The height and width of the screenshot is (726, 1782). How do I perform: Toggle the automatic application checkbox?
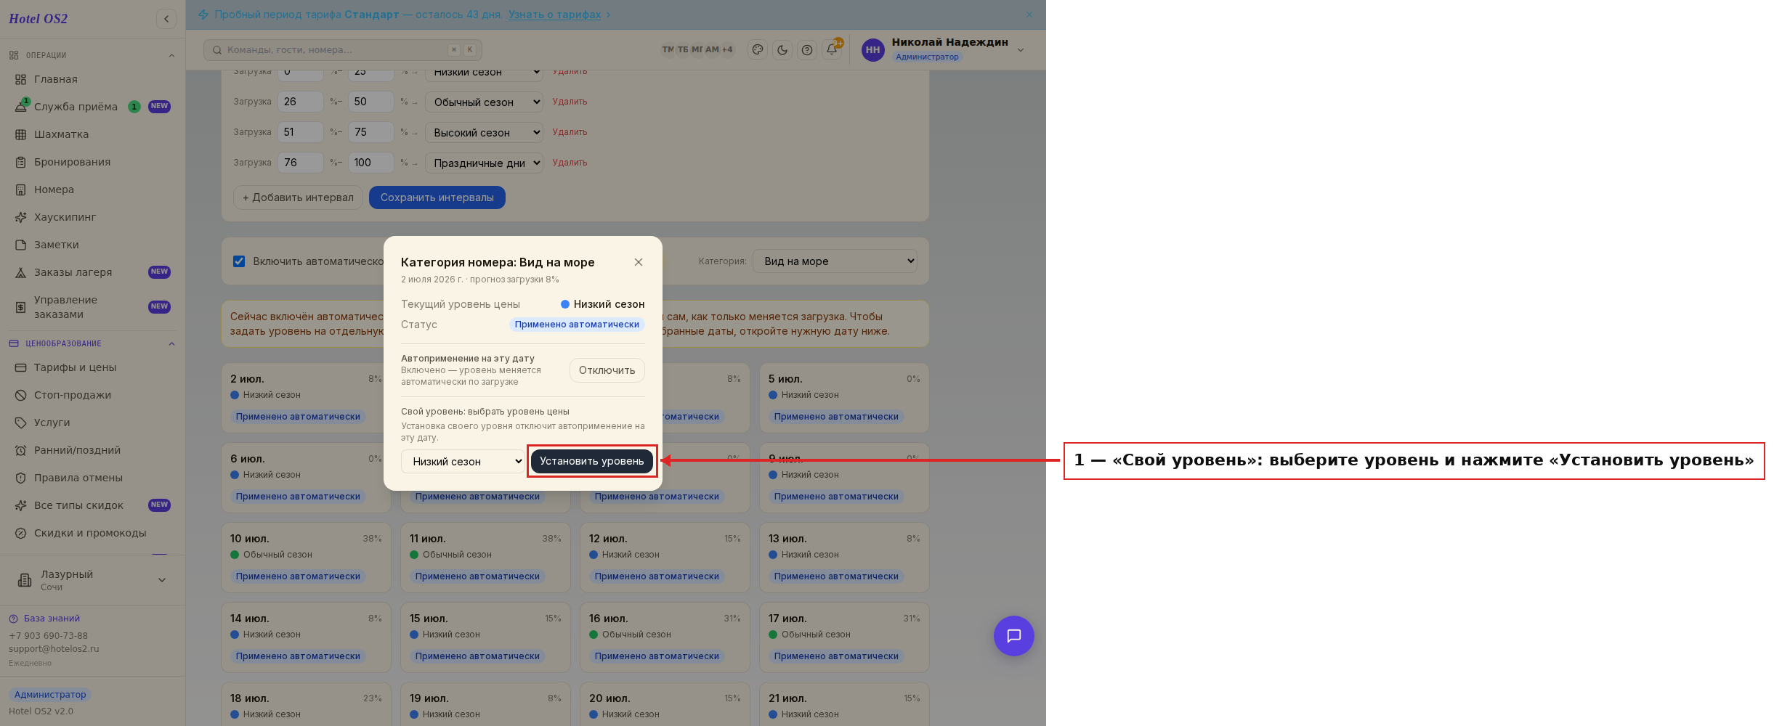(x=239, y=261)
